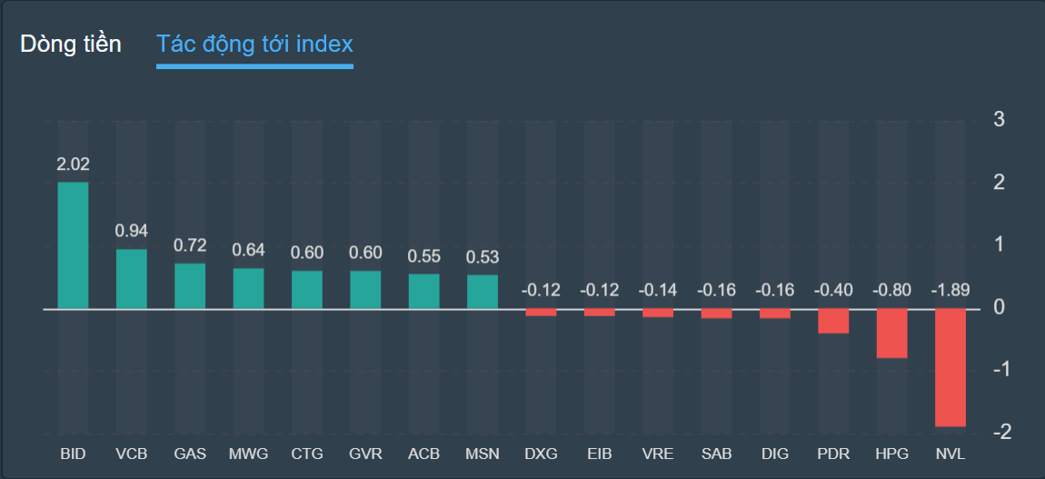
Task: Click the SAB ticker axis label
Action: (716, 454)
